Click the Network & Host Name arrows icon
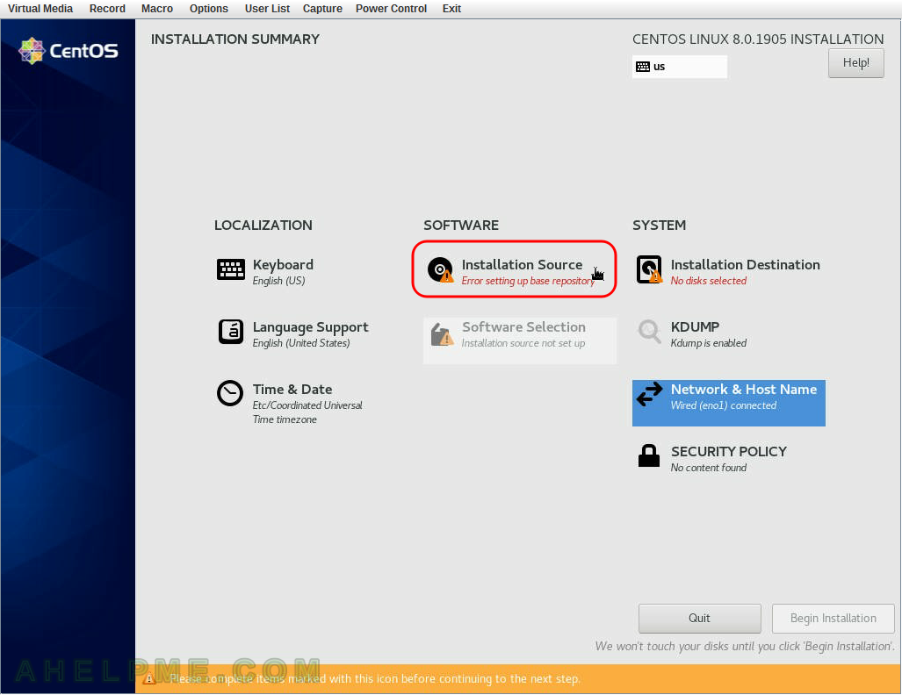Image resolution: width=902 pixels, height=695 pixels. 649,394
